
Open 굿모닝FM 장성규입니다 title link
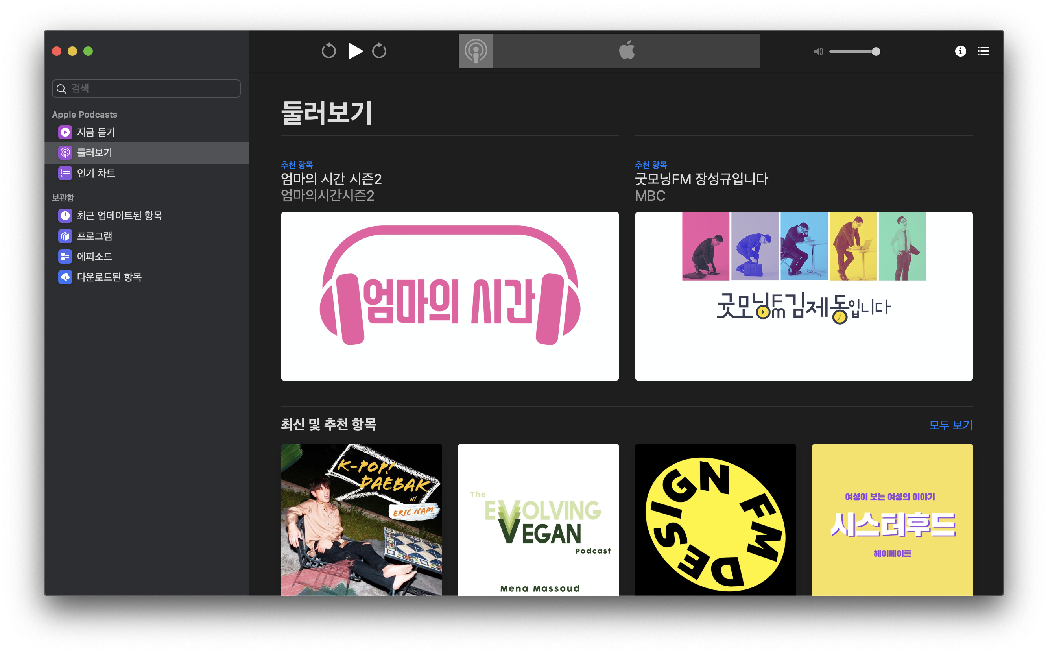pyautogui.click(x=701, y=179)
